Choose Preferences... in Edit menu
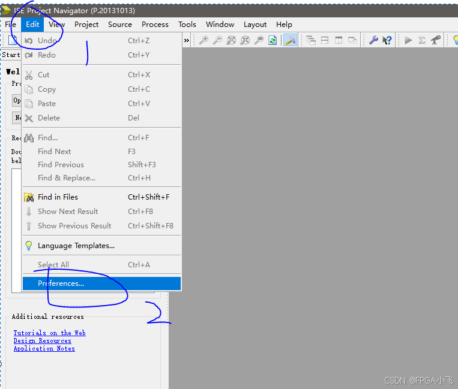This screenshot has width=458, height=389. [101, 284]
